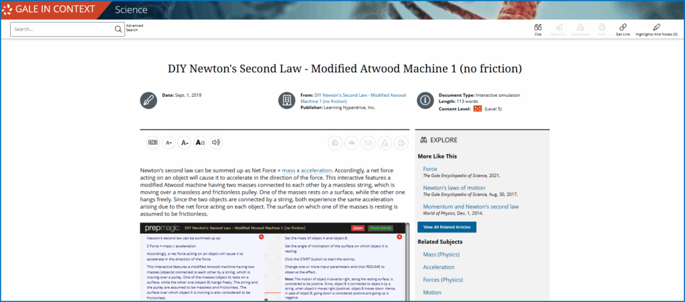Increase the article font size
Image resolution: width=685 pixels, height=302 pixels.
[185, 142]
